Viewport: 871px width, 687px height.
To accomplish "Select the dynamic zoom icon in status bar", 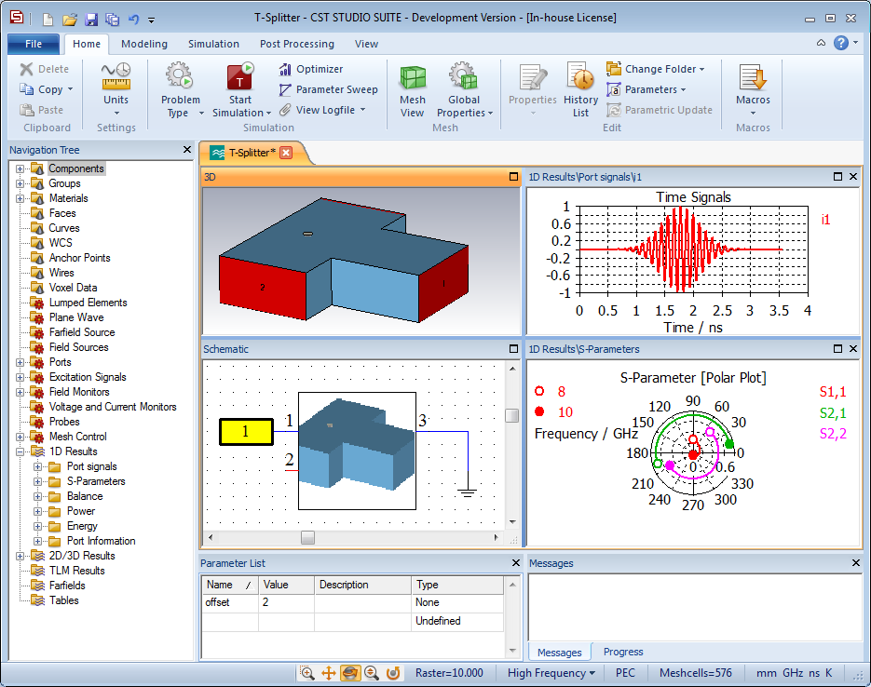I will click(372, 673).
